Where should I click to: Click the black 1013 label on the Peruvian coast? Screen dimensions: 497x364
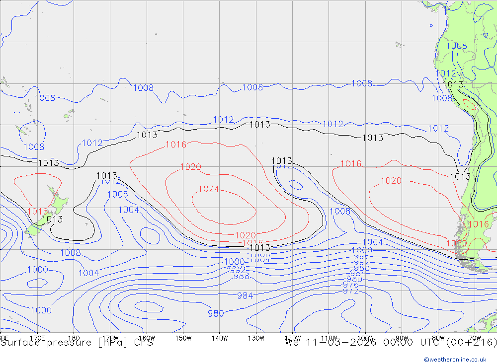click(453, 84)
